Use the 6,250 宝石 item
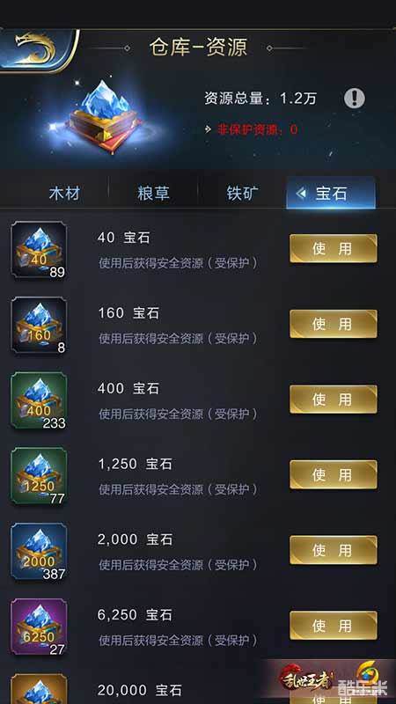 334,626
